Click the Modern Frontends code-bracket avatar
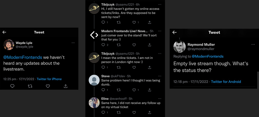Viewport: 259px width, 117px height. (94, 35)
